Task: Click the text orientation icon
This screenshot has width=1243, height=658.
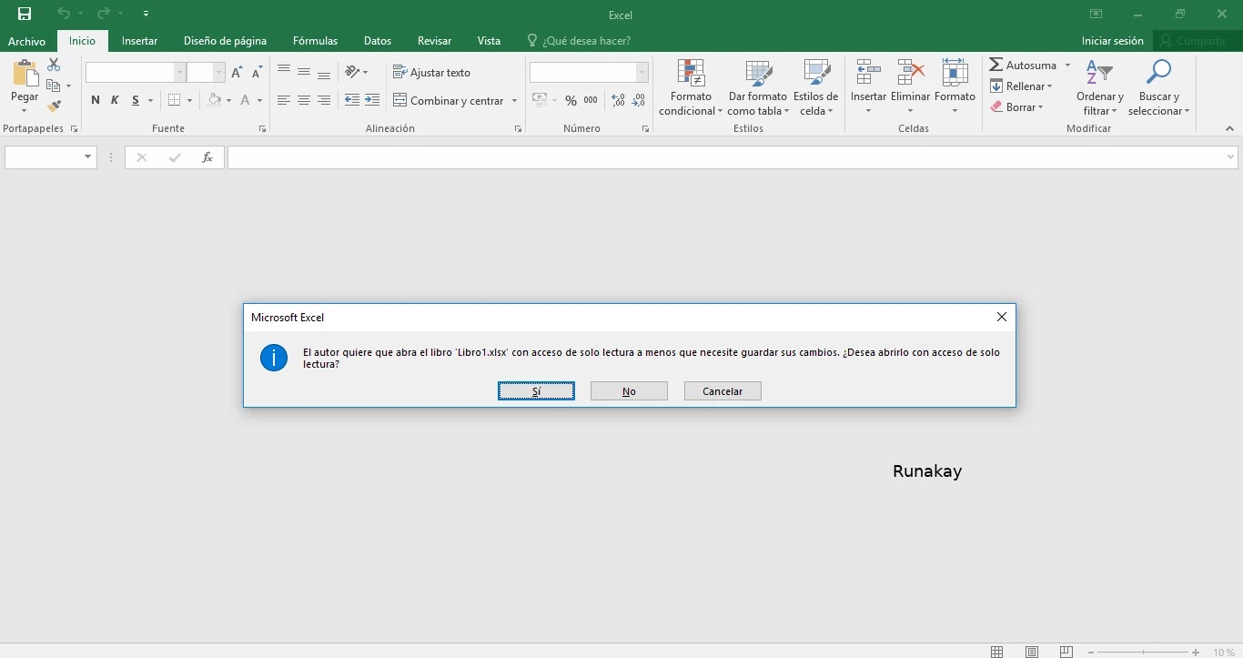Action: click(352, 72)
